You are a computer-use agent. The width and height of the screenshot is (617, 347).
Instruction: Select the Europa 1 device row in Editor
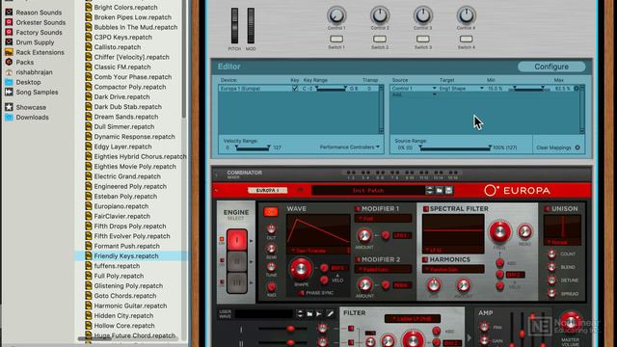pos(298,89)
